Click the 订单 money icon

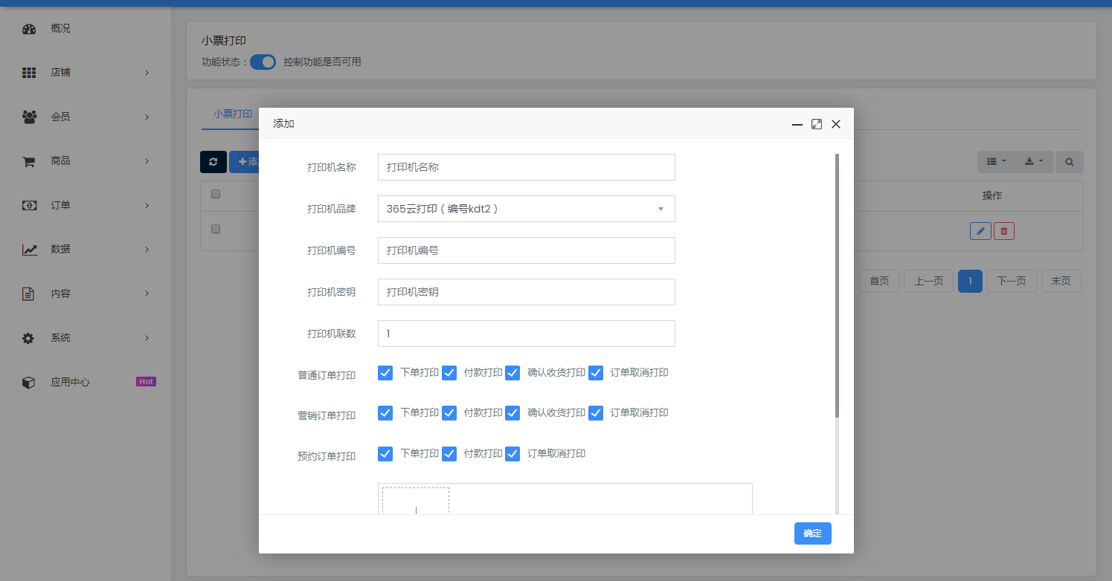[x=29, y=206]
